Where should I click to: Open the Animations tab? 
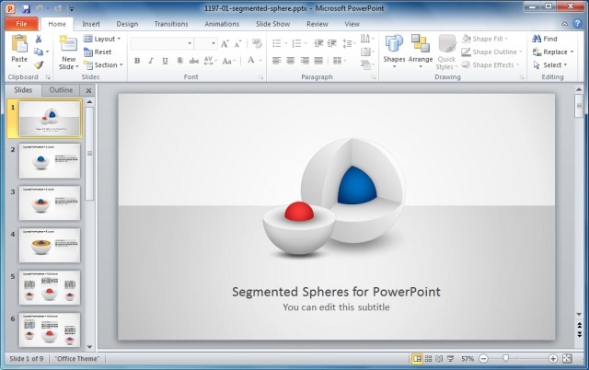click(222, 24)
